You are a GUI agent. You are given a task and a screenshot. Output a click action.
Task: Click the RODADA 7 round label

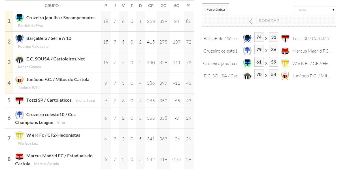click(x=269, y=21)
